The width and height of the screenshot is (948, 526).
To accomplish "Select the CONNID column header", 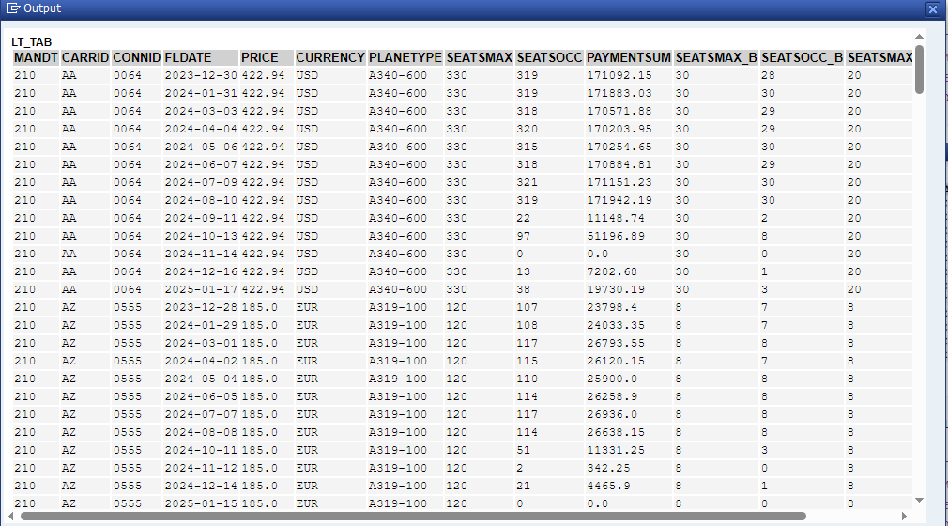I will [x=137, y=57].
